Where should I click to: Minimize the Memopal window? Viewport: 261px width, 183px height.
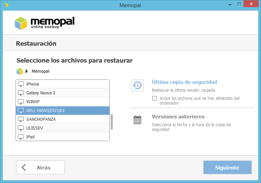[x=230, y=4]
